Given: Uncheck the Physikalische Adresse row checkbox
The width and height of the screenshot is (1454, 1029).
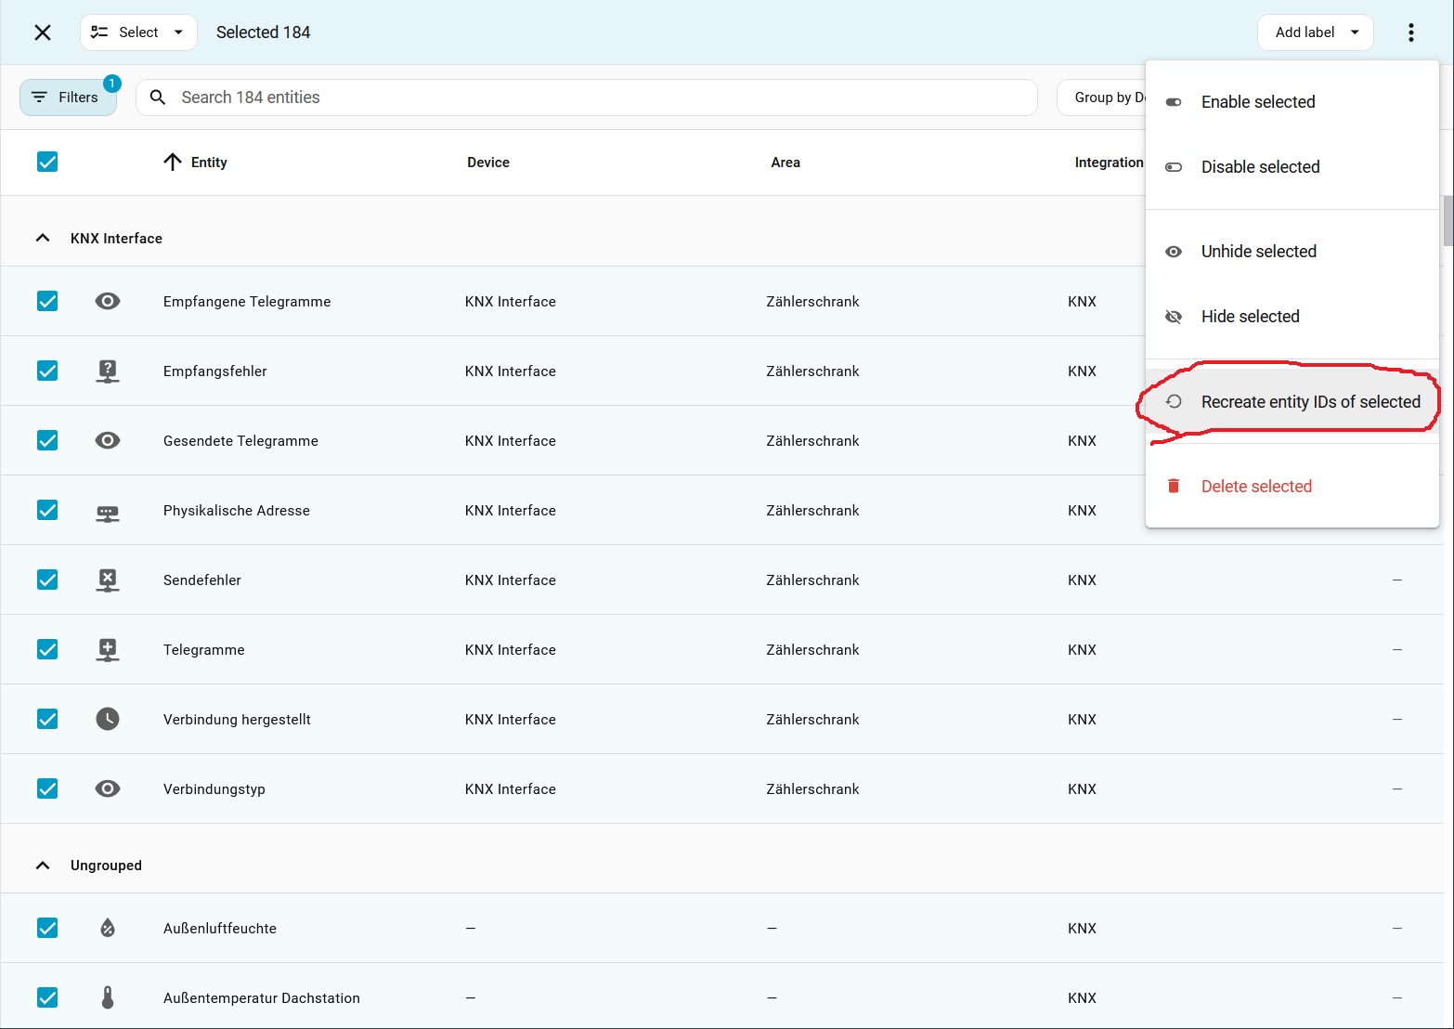Looking at the screenshot, I should pyautogui.click(x=47, y=510).
